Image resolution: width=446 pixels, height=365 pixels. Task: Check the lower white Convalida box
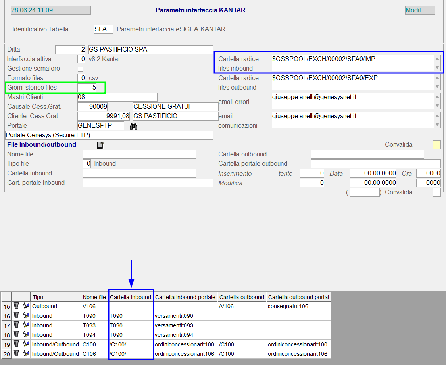(436, 192)
